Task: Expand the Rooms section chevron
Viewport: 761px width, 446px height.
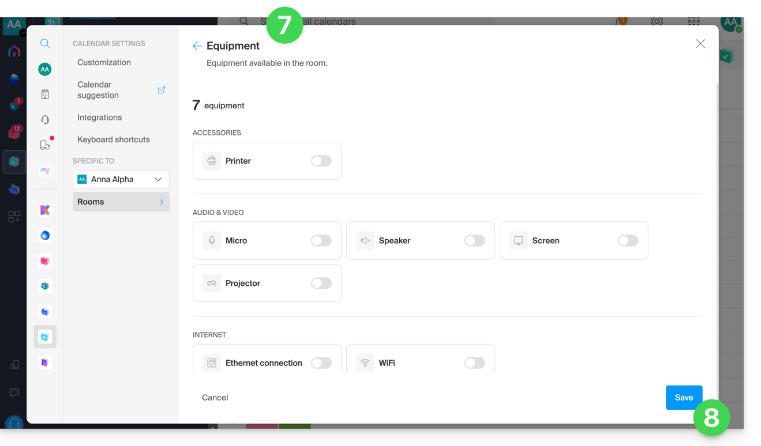Action: [162, 202]
